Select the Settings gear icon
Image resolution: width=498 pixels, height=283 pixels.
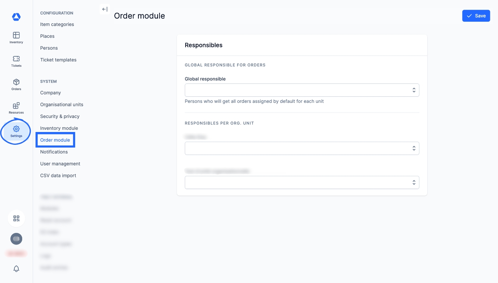[16, 131]
